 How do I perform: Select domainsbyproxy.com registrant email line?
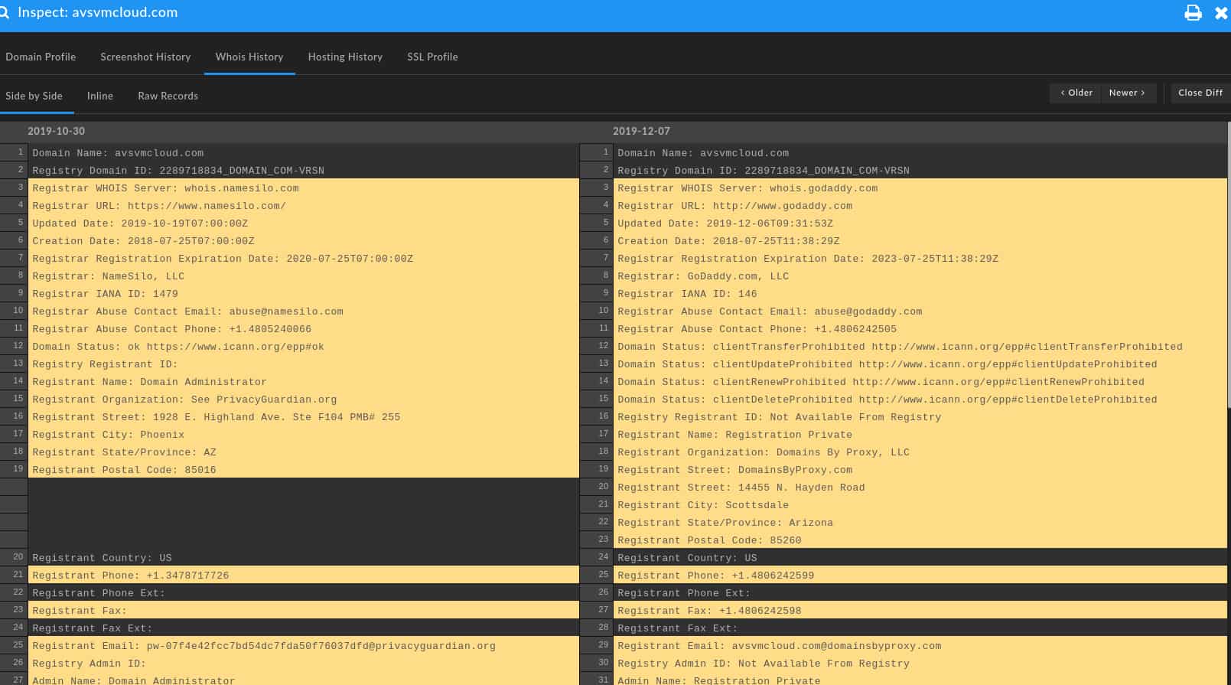coord(920,645)
